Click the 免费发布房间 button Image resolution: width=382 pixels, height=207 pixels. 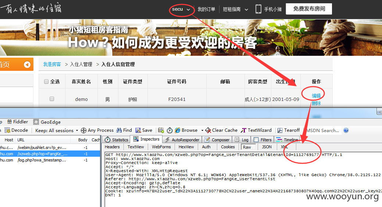click(309, 9)
